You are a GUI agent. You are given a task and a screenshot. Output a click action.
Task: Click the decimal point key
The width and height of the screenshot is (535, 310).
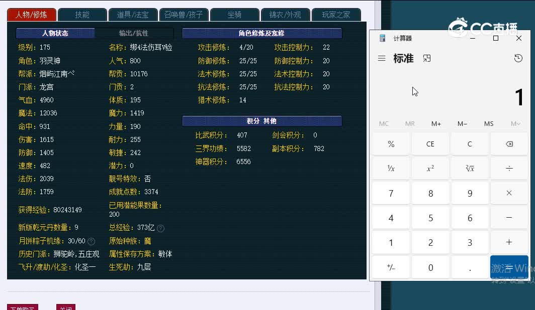(x=470, y=267)
